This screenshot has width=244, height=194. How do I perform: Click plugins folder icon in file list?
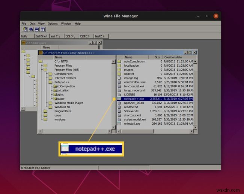pos(119,70)
